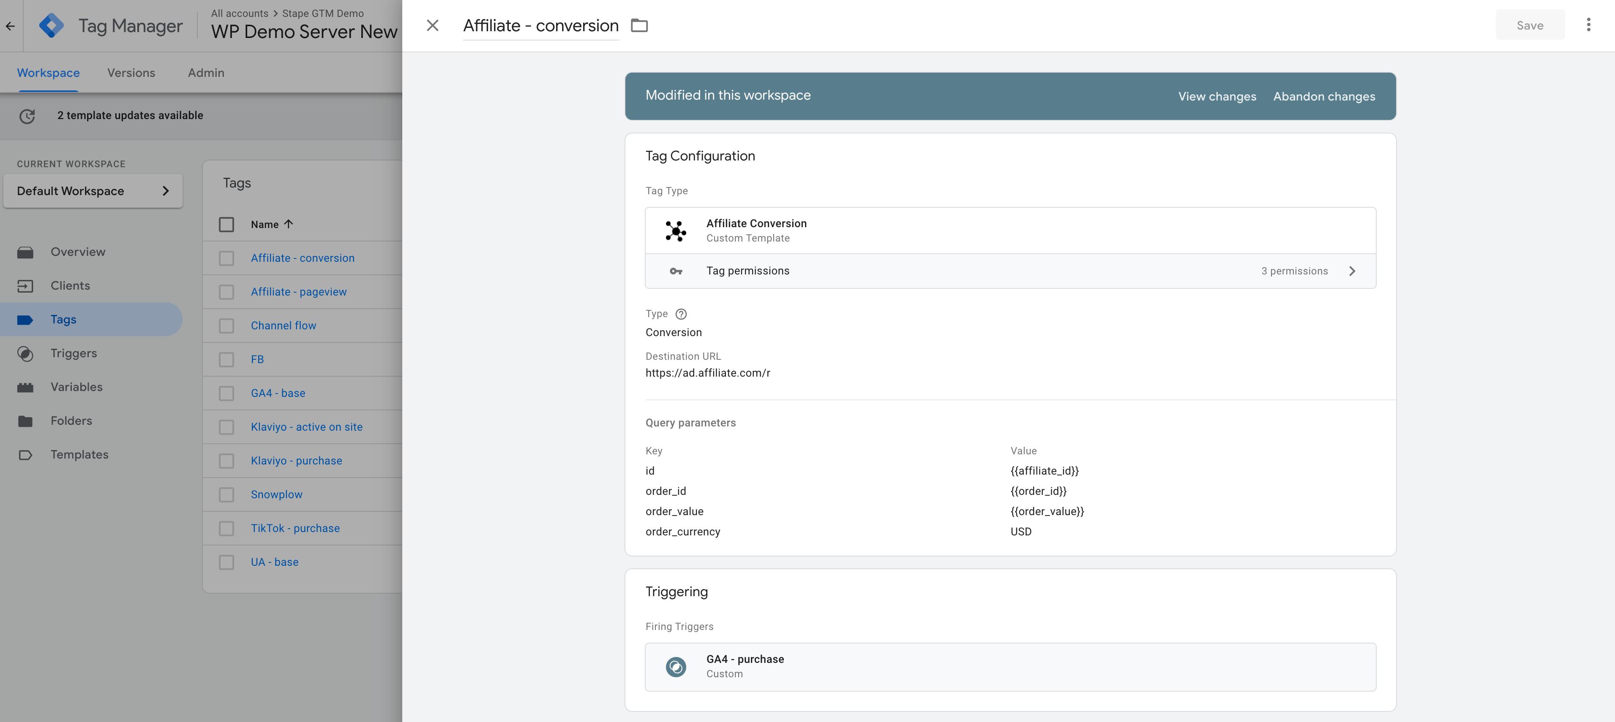Click the 2 template updates available notice
This screenshot has height=722, width=1615.
coord(130,115)
